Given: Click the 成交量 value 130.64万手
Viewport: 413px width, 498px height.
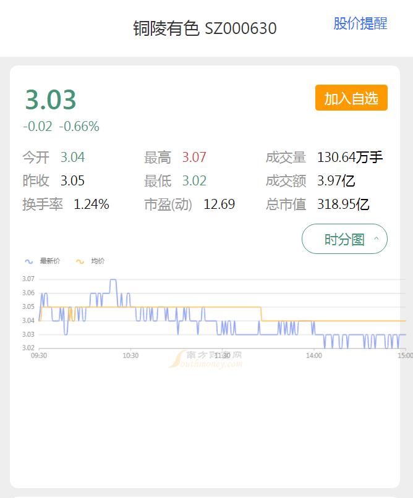Looking at the screenshot, I should point(350,157).
